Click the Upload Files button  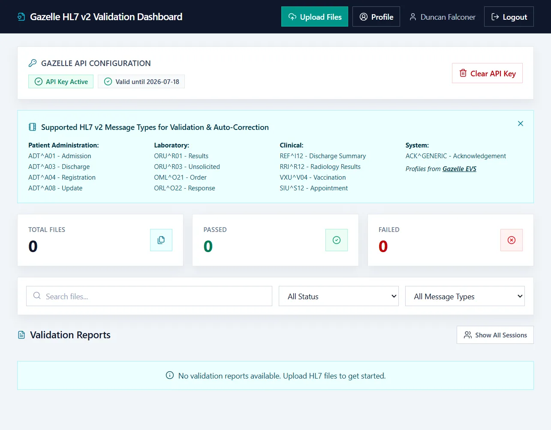[315, 17]
